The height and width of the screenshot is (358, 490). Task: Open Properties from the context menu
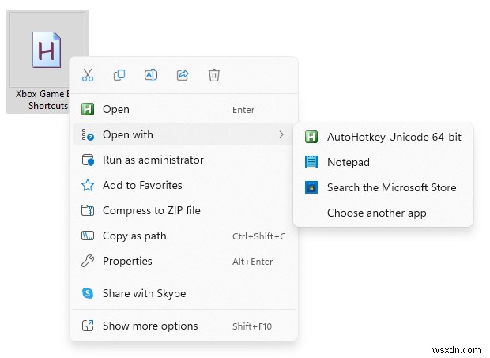pyautogui.click(x=183, y=261)
